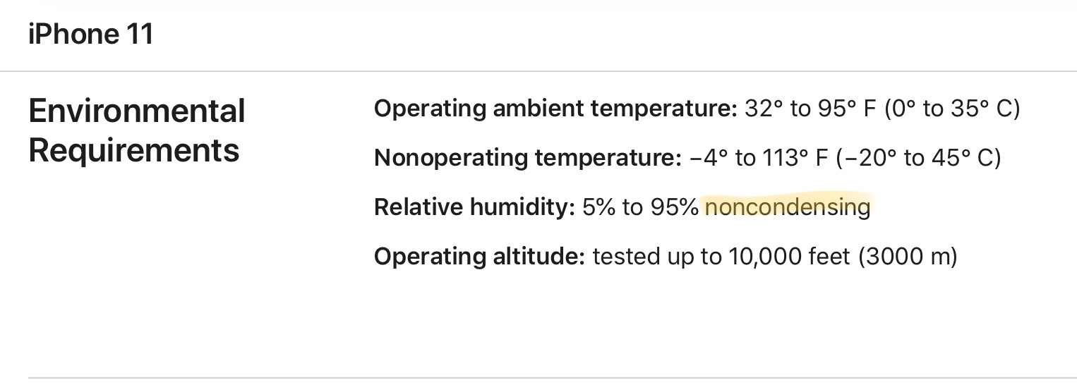Click the highlighted word noncondensing
Viewport: 1077px width, 392px height.
(788, 207)
